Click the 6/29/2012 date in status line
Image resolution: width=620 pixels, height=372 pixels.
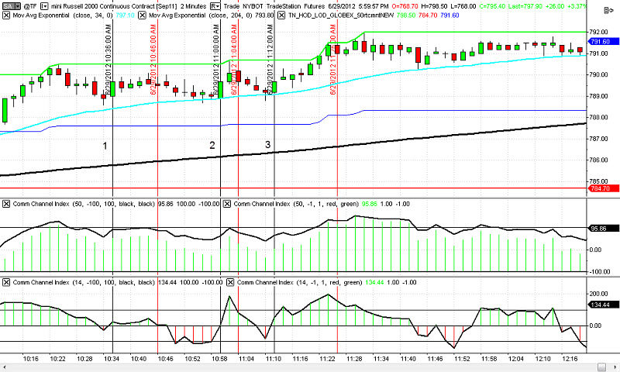pyautogui.click(x=340, y=6)
